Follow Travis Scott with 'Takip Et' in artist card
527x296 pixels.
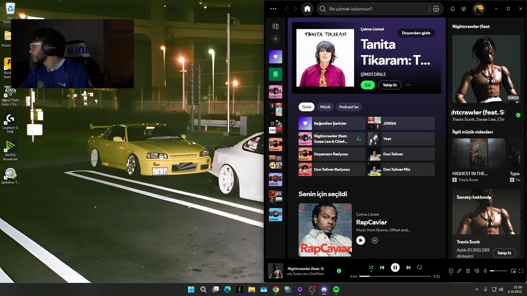504,253
